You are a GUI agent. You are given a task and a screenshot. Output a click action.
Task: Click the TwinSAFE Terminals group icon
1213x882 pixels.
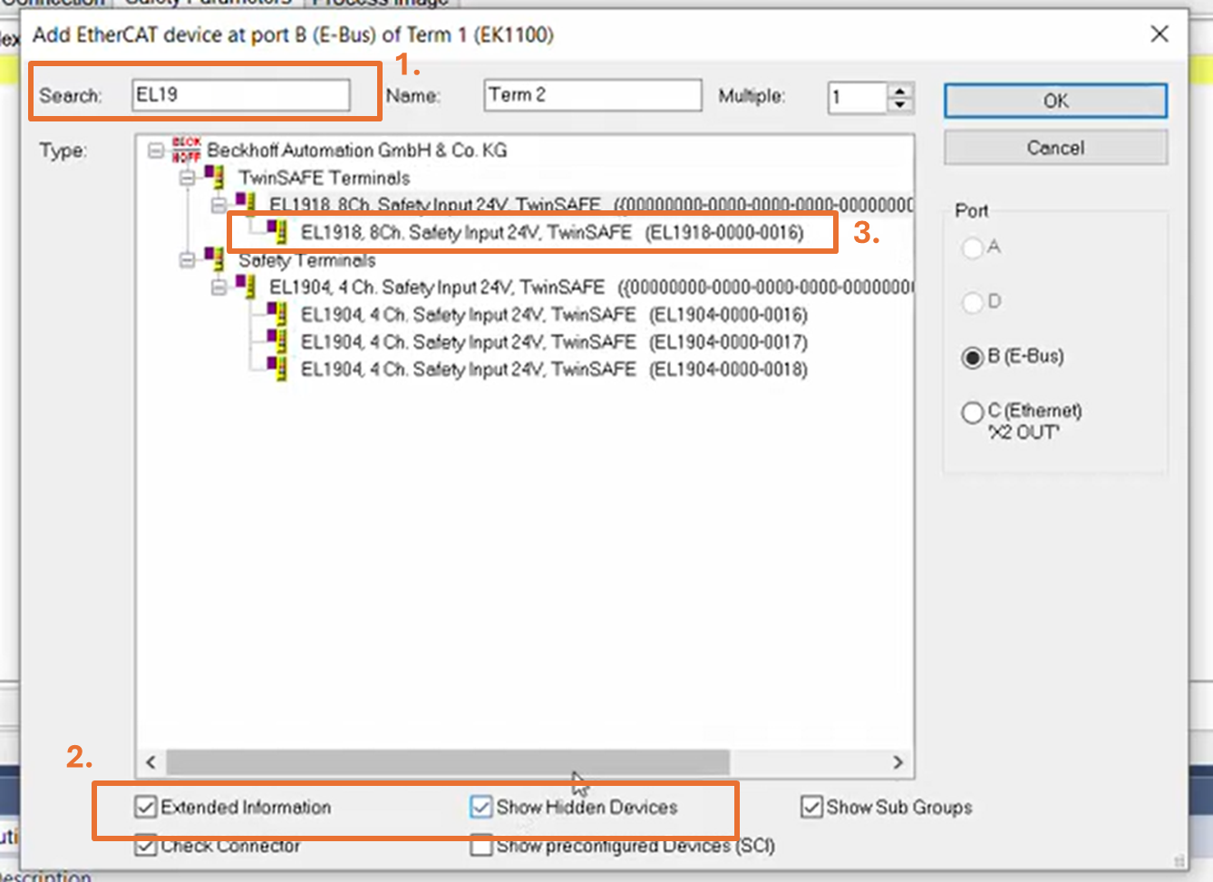tap(215, 177)
